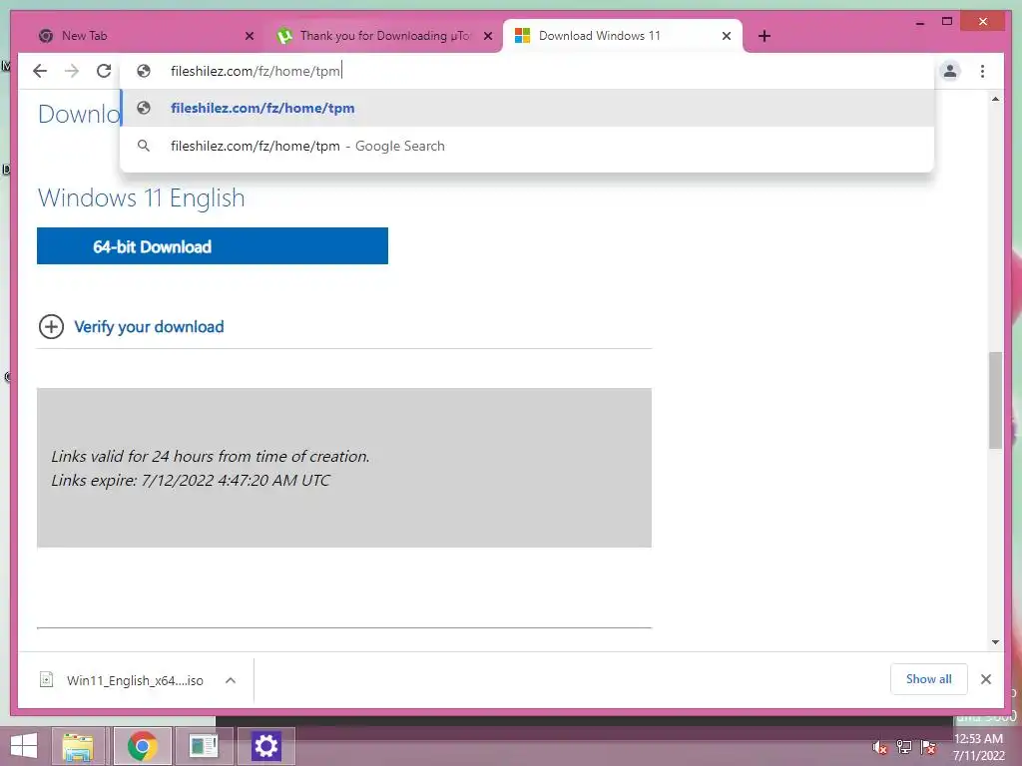Click Show all downloads
1022x766 pixels.
tap(929, 679)
